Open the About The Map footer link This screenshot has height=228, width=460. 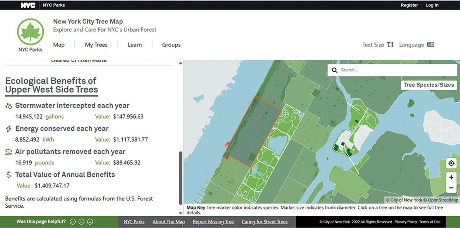[169, 222]
